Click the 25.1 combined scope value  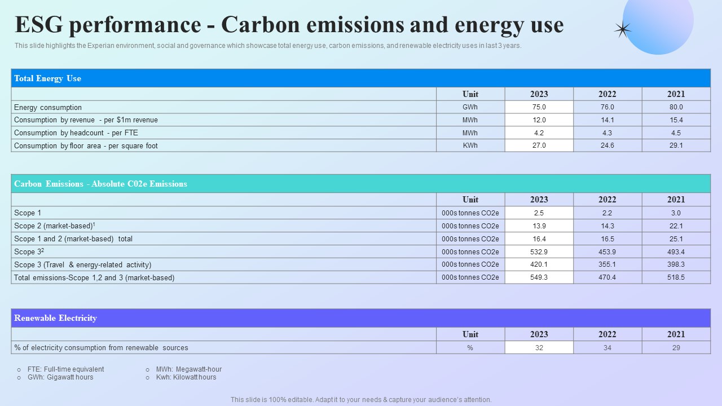tap(676, 239)
